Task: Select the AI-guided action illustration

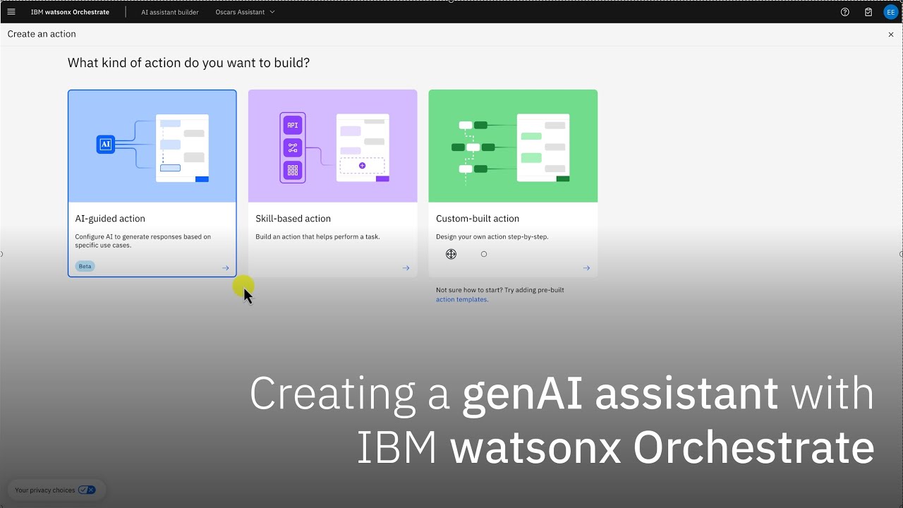Action: pyautogui.click(x=152, y=146)
